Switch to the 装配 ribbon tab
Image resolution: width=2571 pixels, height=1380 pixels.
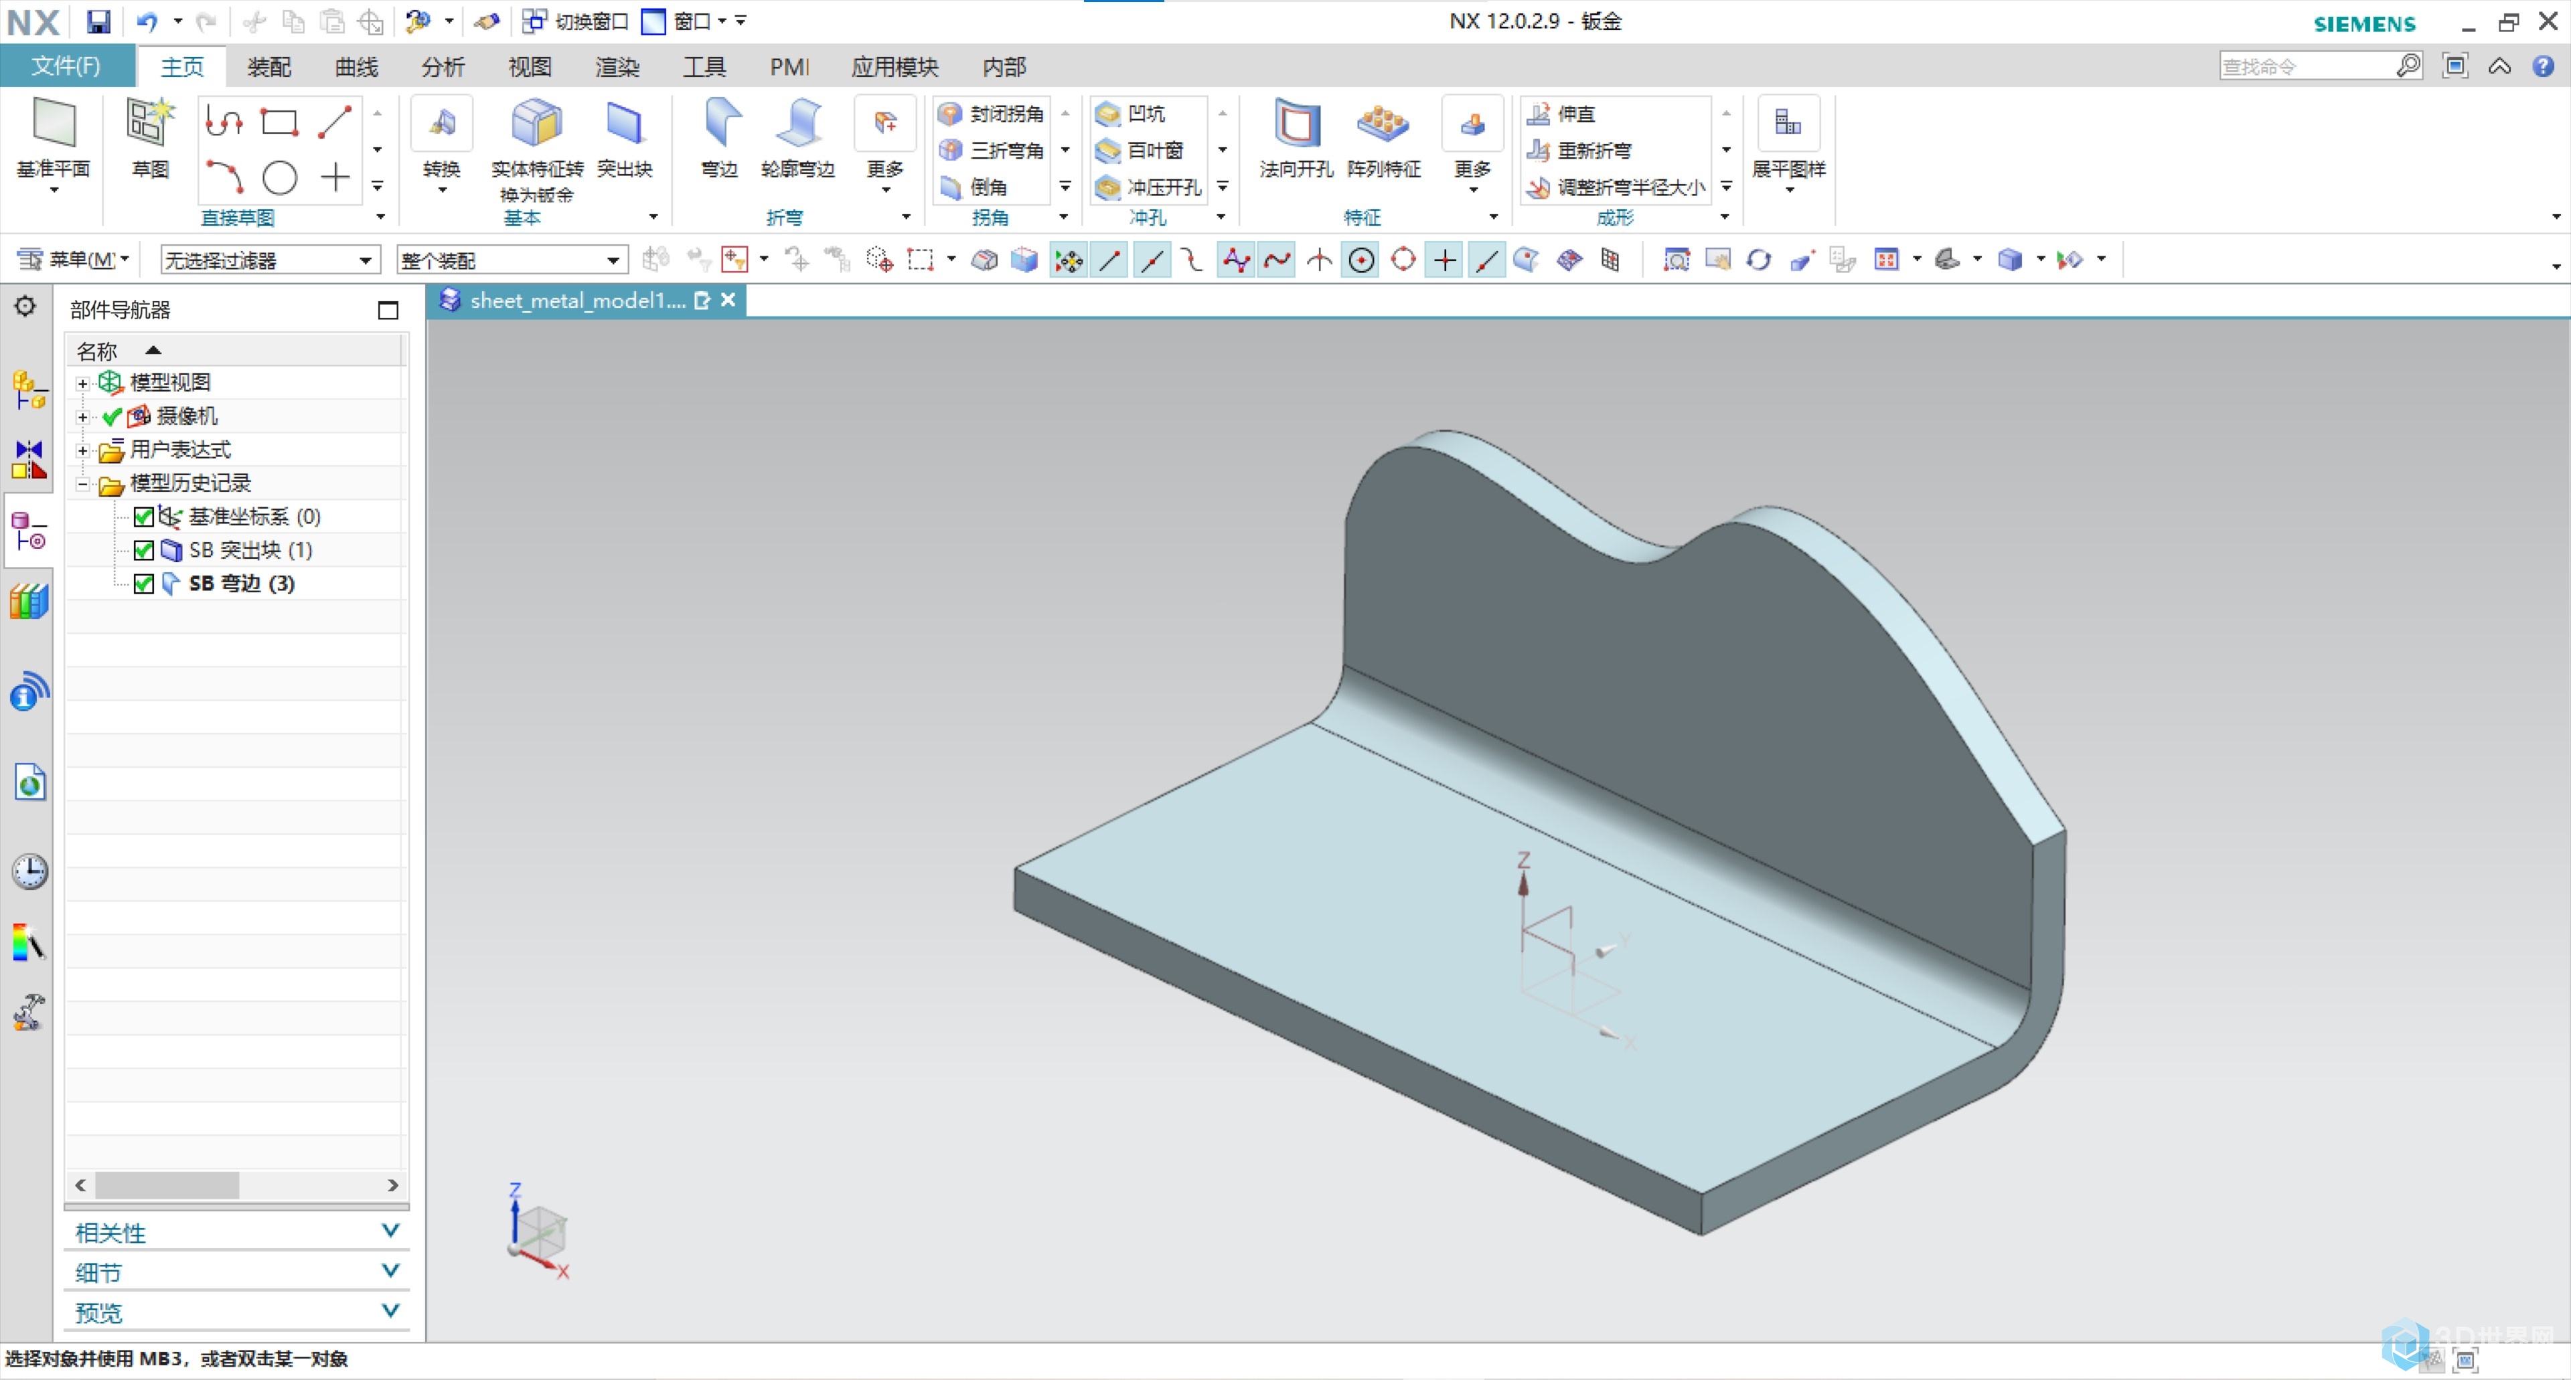click(x=268, y=66)
